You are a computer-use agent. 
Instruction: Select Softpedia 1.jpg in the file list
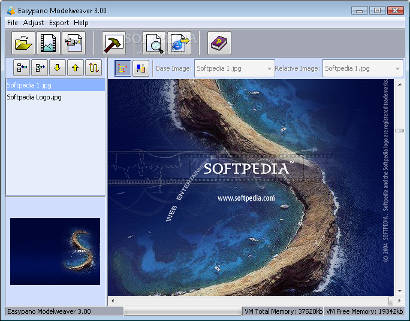56,85
